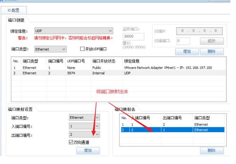
Task: Click the 对端端口 input field
Action: 183,41
